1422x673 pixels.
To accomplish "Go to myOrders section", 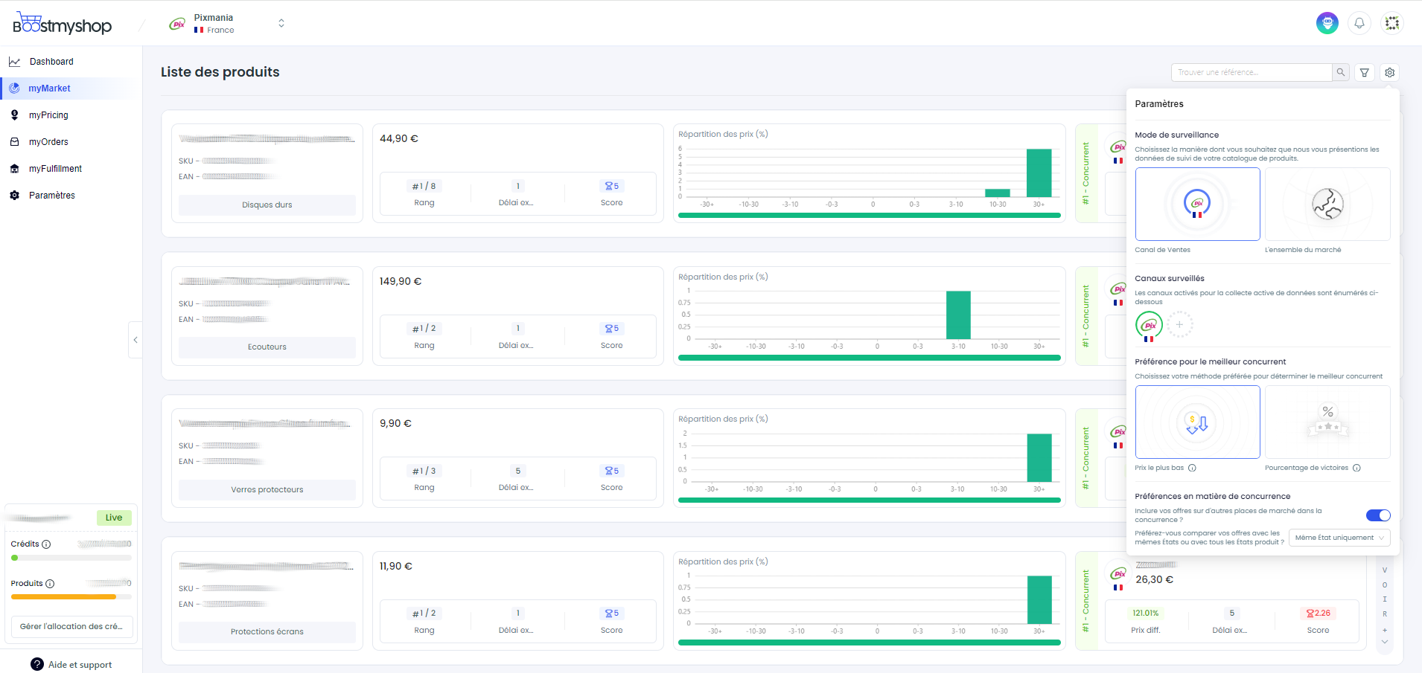I will tap(48, 142).
